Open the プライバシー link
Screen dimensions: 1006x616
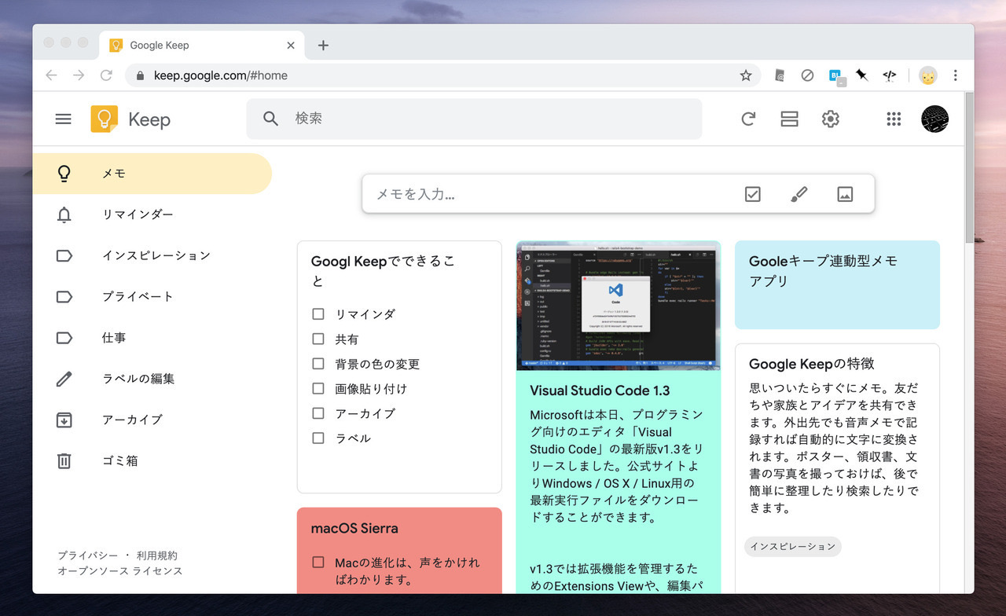coord(88,555)
